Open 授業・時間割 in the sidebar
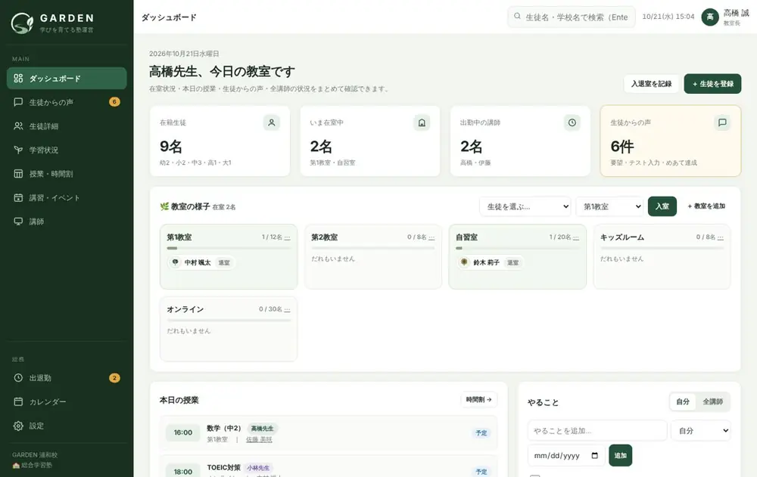The image size is (757, 477). [67, 174]
